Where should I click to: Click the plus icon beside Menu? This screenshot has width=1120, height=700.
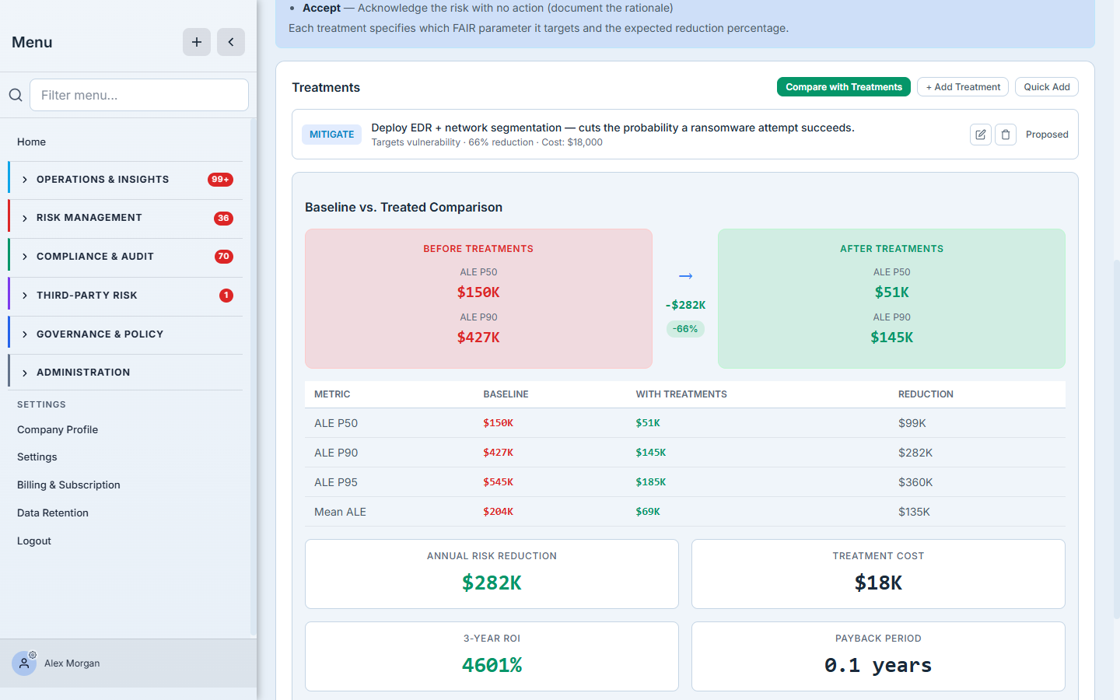(x=197, y=42)
